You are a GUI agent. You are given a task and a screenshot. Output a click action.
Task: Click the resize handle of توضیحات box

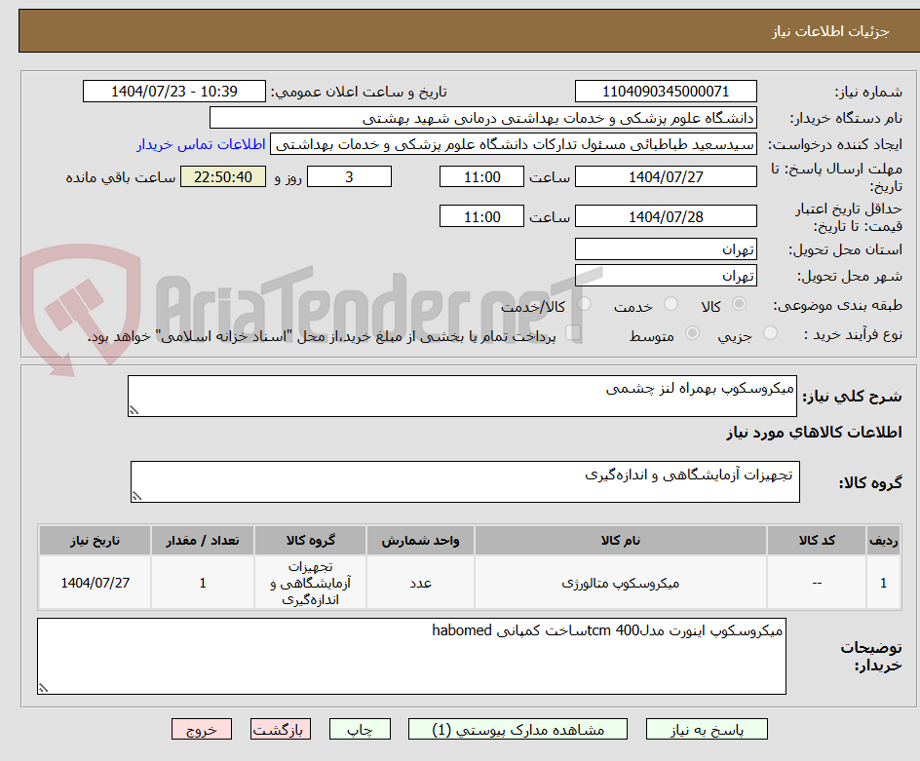point(42,686)
